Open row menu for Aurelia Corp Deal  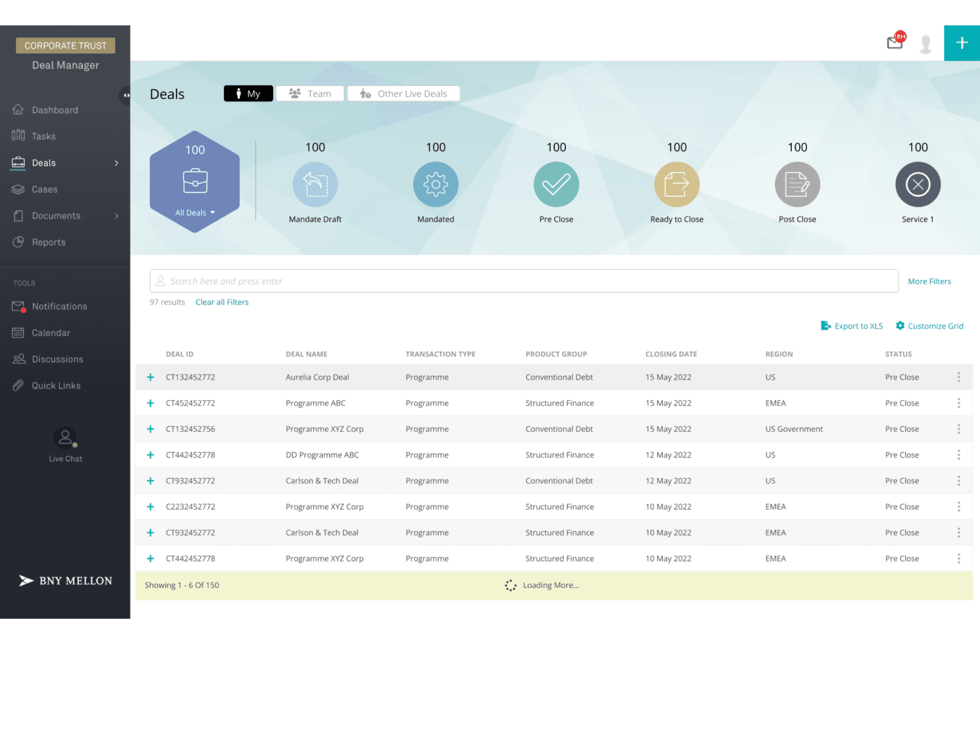[x=959, y=377]
